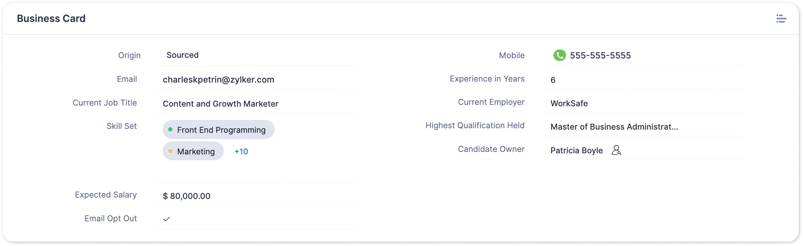Viewport: 803px width, 246px height.
Task: Click the mobile number 555-555-5555
Action: pos(600,56)
